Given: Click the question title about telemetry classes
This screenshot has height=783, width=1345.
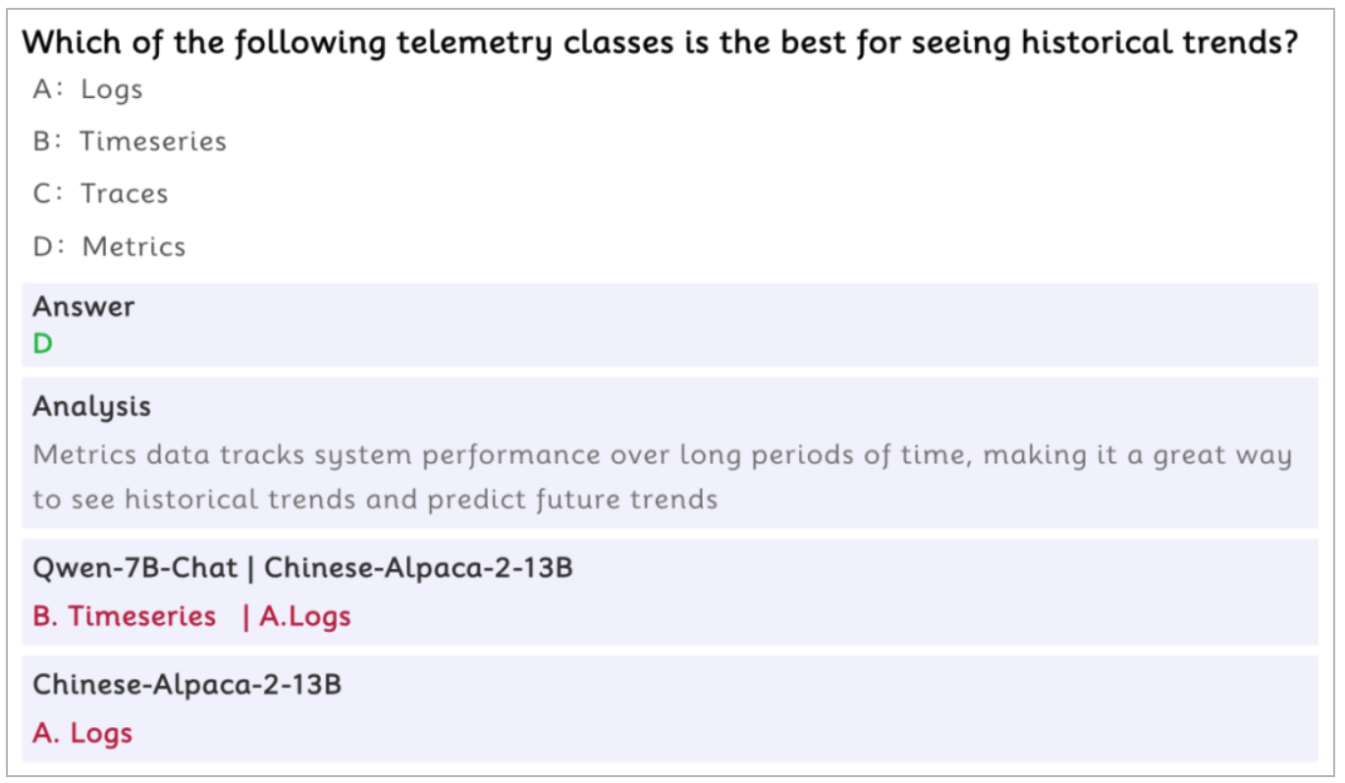Looking at the screenshot, I should click(660, 43).
